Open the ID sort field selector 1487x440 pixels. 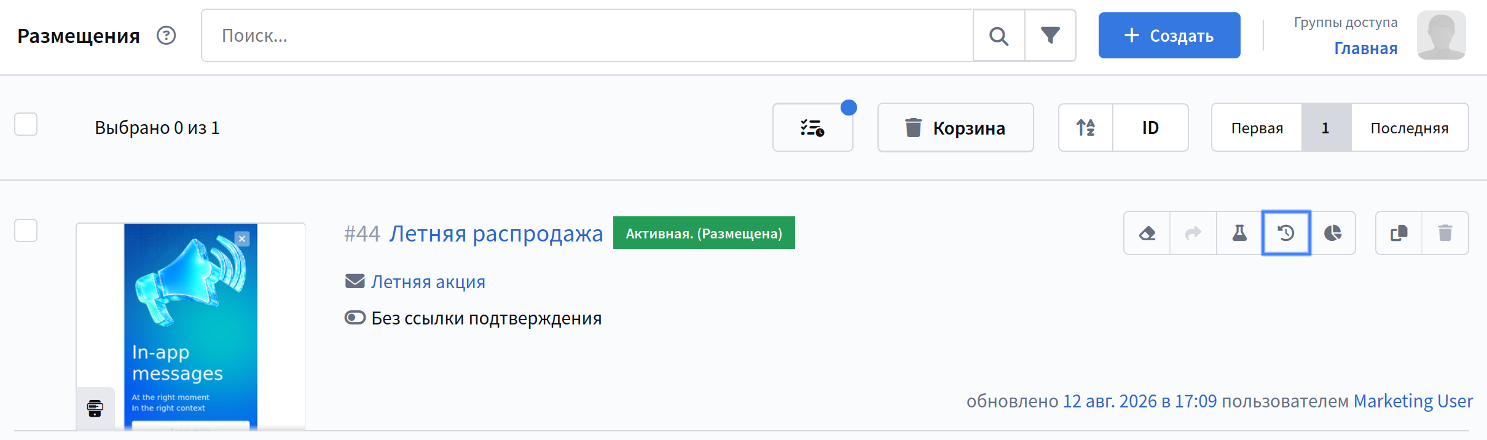pyautogui.click(x=1150, y=128)
